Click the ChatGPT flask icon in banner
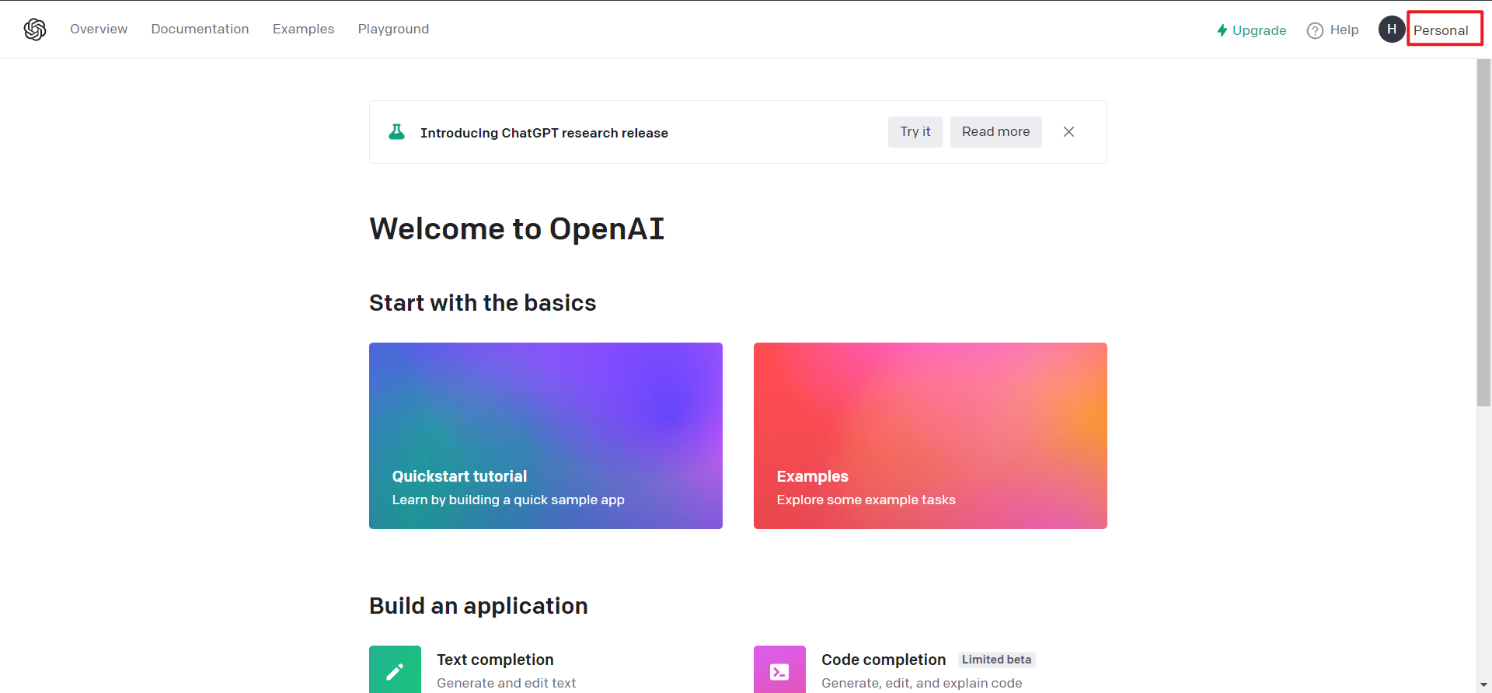This screenshot has height=693, width=1492. [x=396, y=132]
